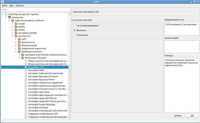
Task: Expand the Безопасность folder arrow
Action: [16, 42]
